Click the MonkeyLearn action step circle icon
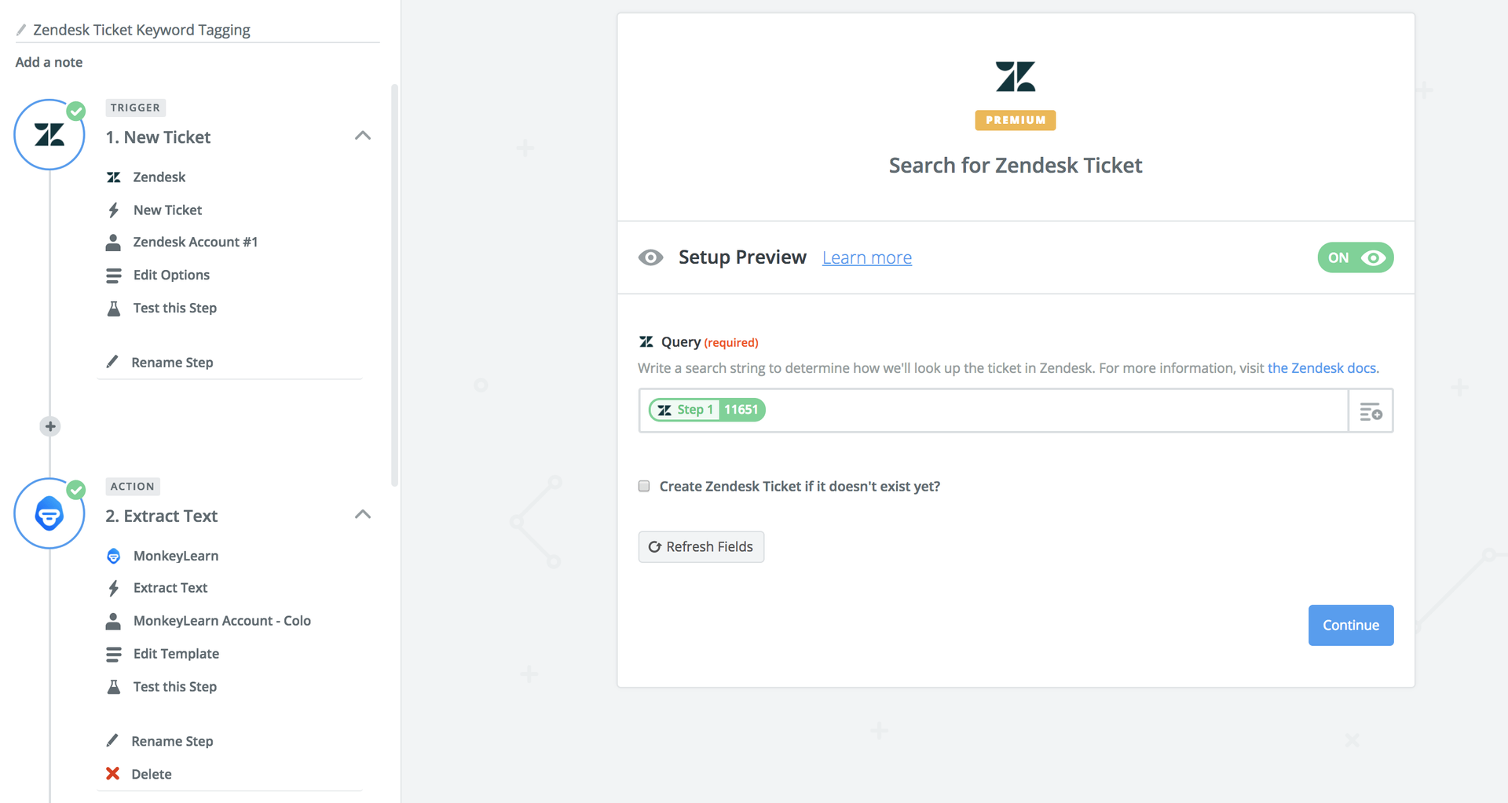This screenshot has height=803, width=1508. coord(49,514)
